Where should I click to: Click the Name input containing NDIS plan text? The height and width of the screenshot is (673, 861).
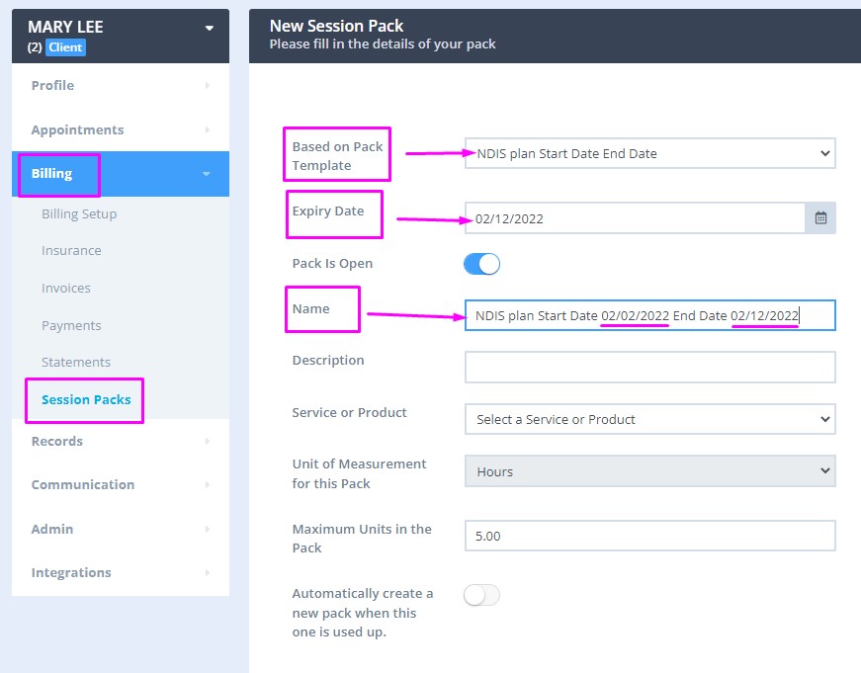[649, 315]
